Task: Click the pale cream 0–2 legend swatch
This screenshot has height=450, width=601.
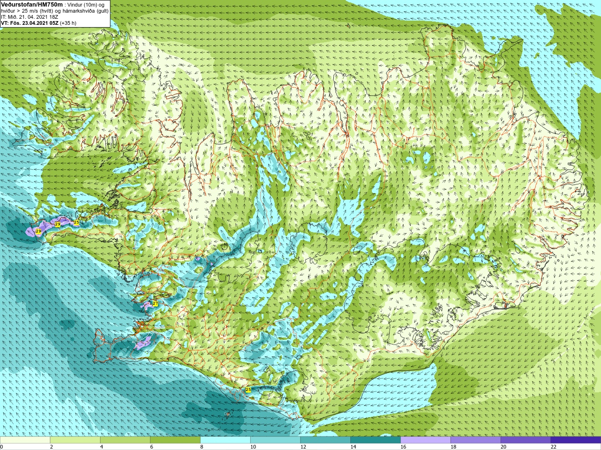Action: pos(25,440)
